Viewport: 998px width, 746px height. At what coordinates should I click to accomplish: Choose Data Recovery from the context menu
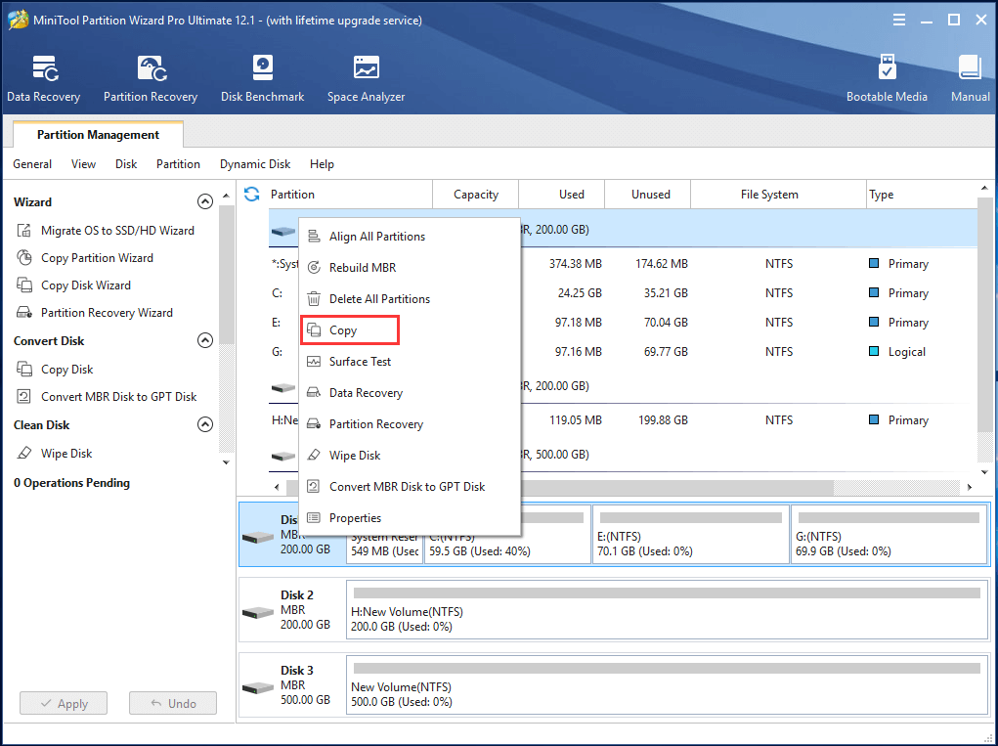(410, 393)
